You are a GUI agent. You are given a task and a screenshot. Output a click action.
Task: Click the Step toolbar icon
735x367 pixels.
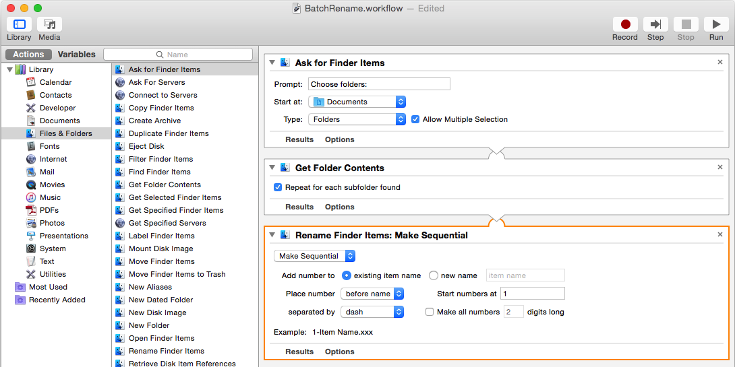pos(655,25)
